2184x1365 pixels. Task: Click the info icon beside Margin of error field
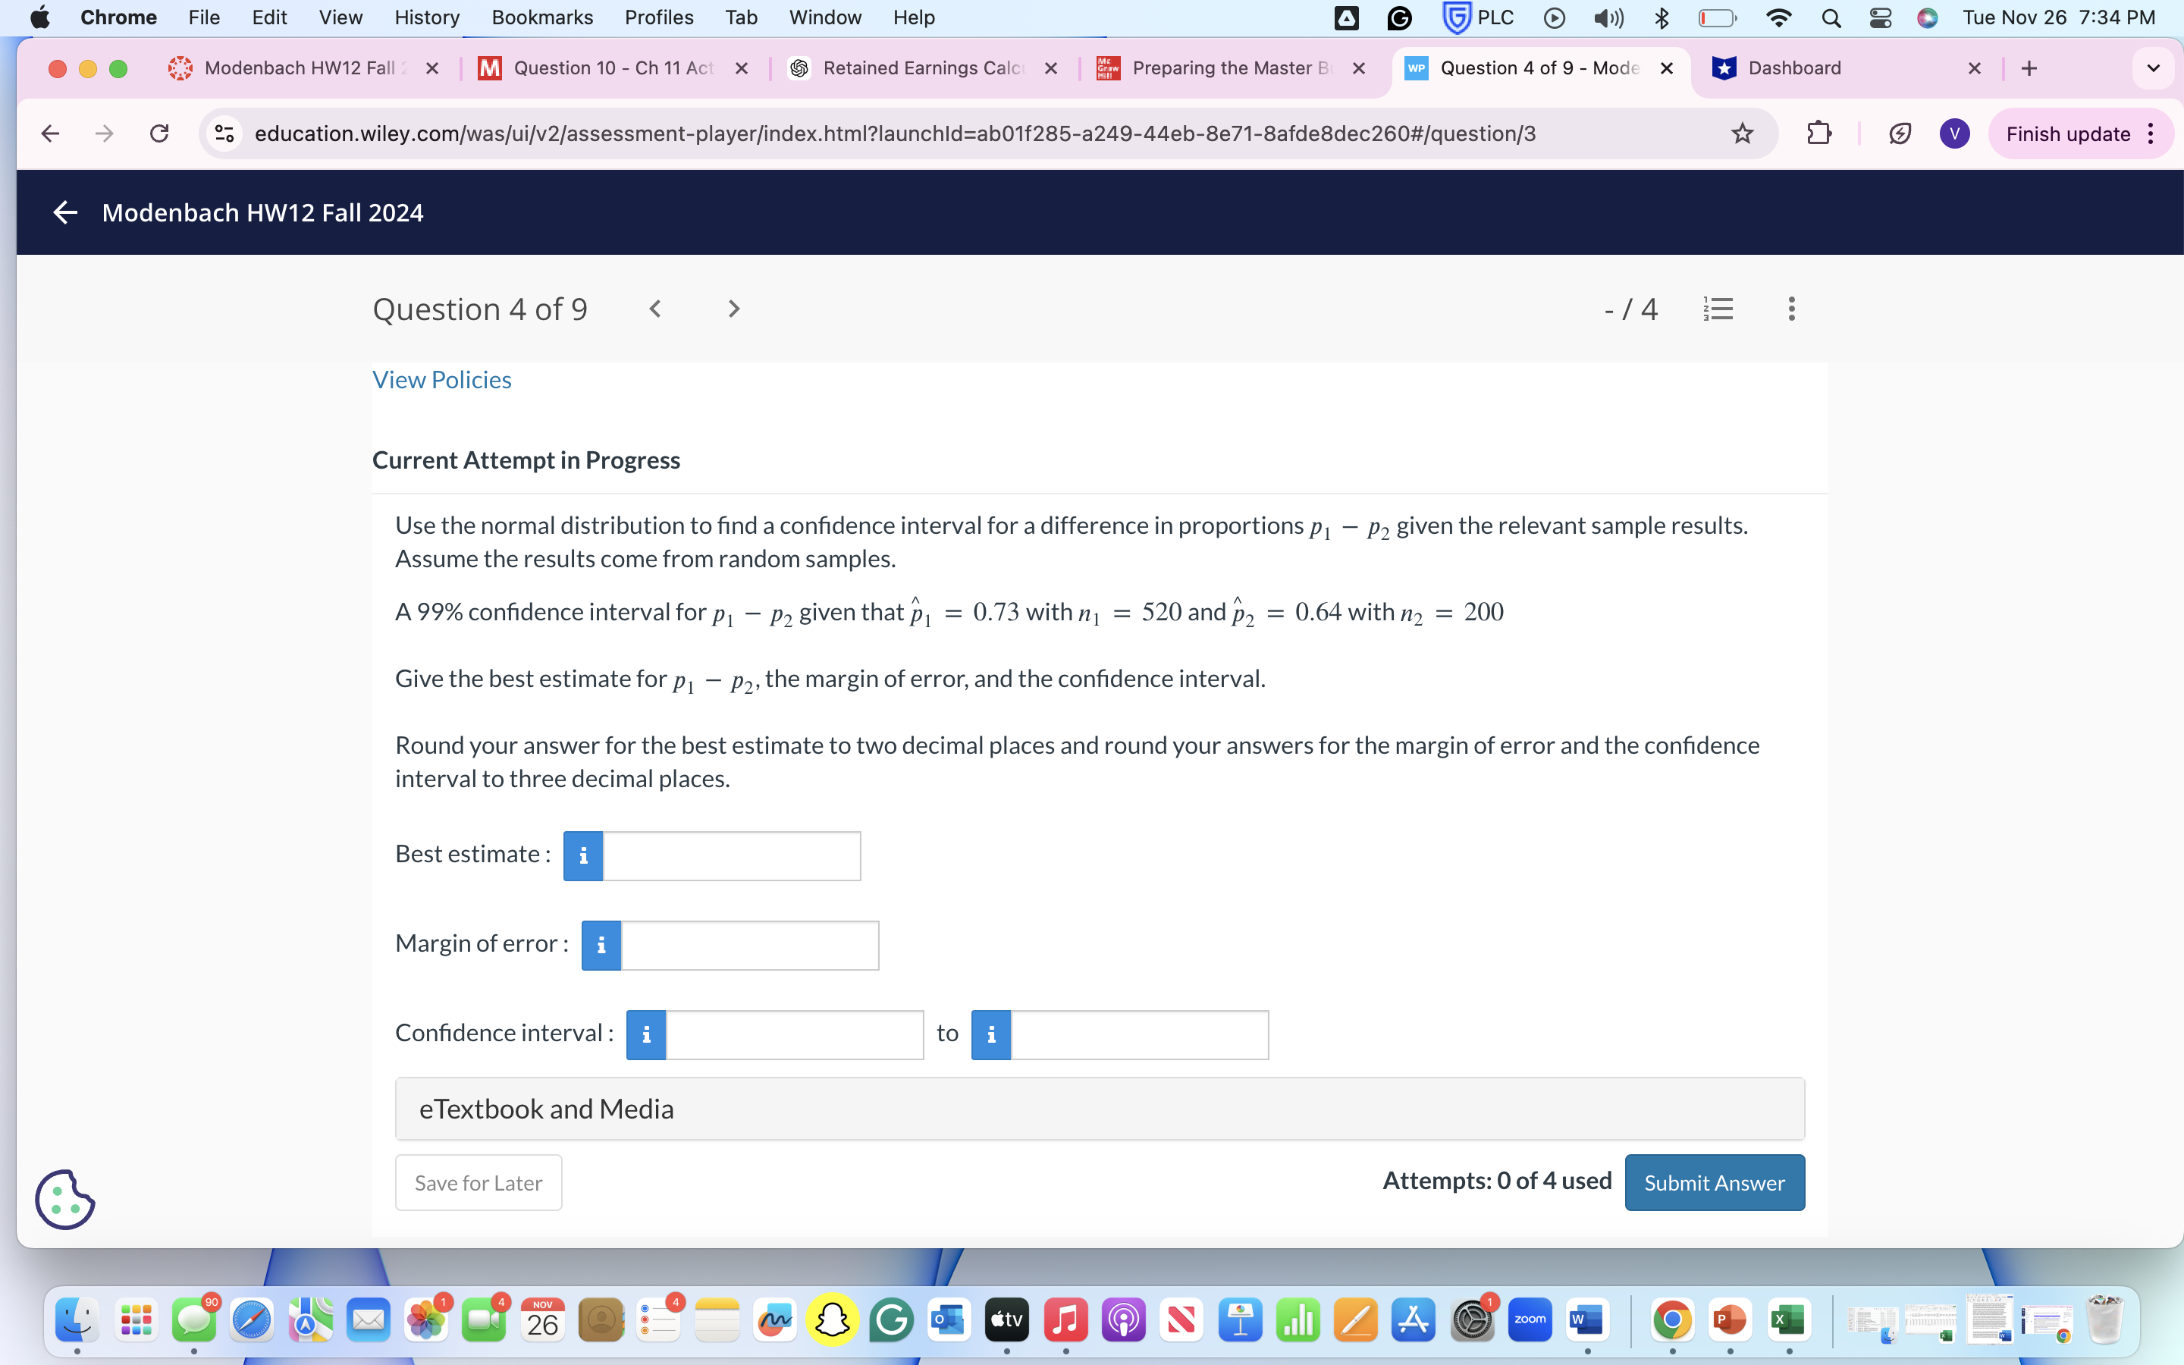[x=600, y=945]
